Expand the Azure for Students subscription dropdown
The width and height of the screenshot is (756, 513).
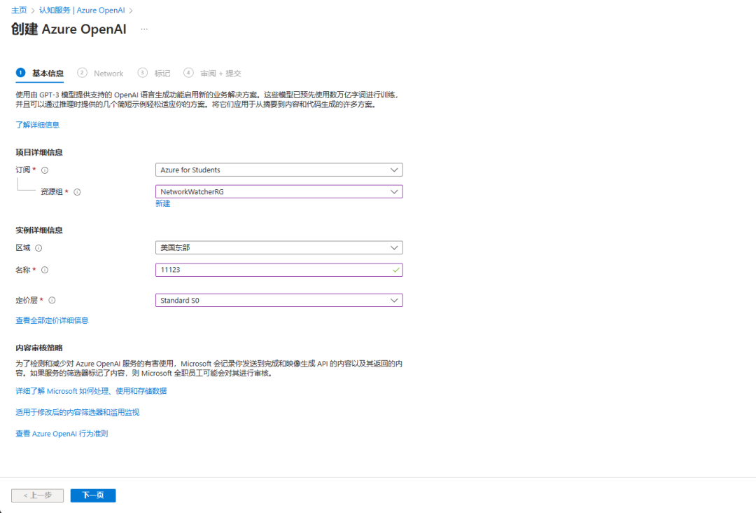pyautogui.click(x=279, y=170)
